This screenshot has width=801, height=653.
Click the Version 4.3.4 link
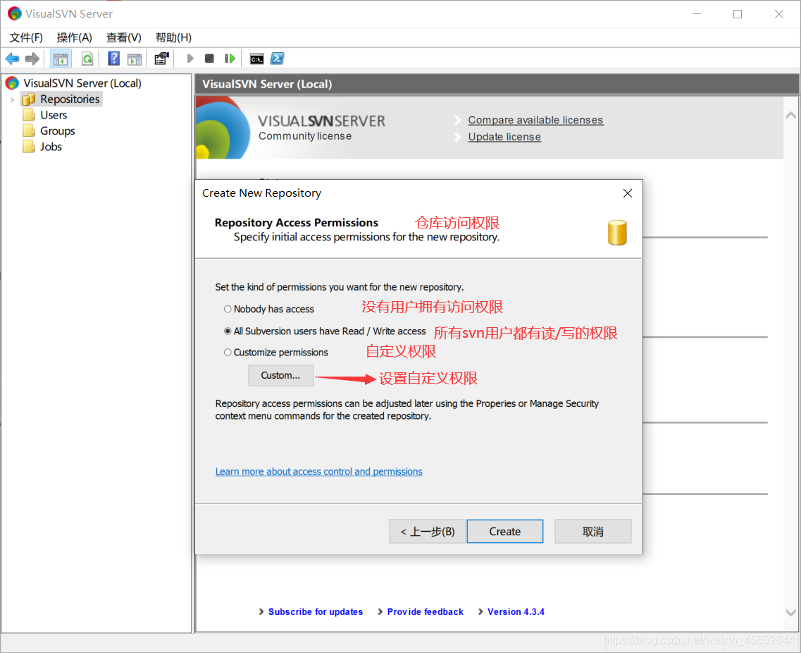[516, 612]
